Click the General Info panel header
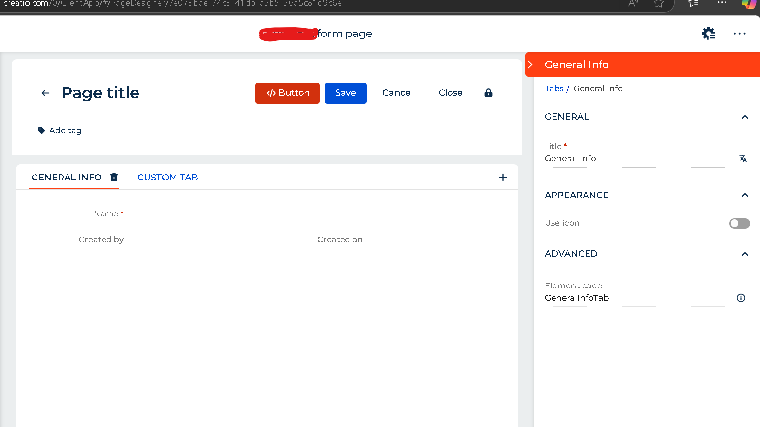The width and height of the screenshot is (760, 427). point(643,65)
